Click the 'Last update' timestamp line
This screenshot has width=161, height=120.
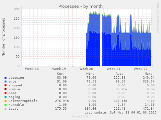pyautogui.click(x=121, y=113)
